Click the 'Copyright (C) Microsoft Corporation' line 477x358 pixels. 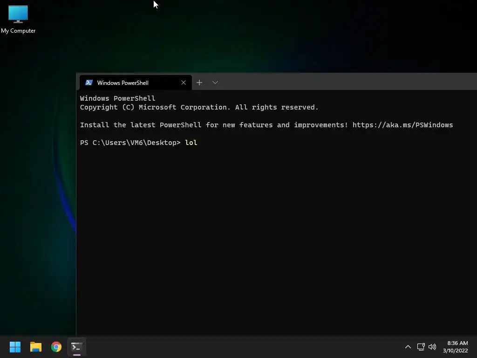click(199, 108)
